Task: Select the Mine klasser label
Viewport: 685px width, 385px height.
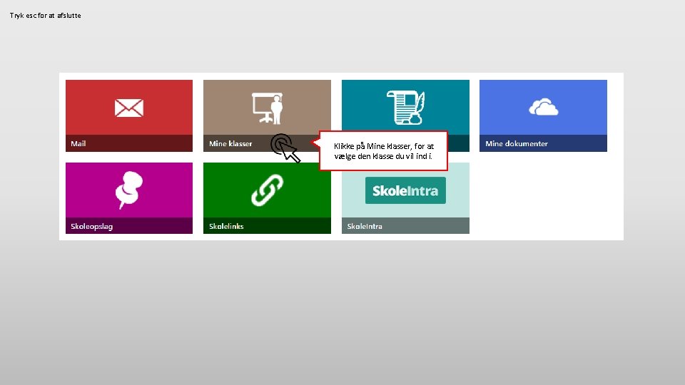Action: coord(230,143)
